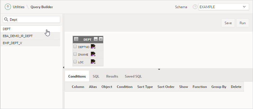Click the DEPTNO column name
This screenshot has height=109, width=253.
(x=83, y=47)
